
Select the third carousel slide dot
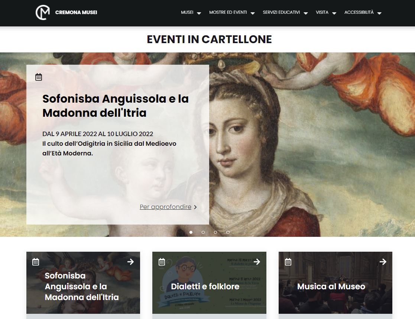click(215, 232)
